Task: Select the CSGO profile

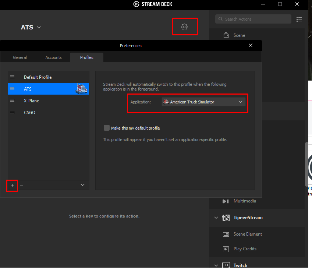Action: [49, 112]
